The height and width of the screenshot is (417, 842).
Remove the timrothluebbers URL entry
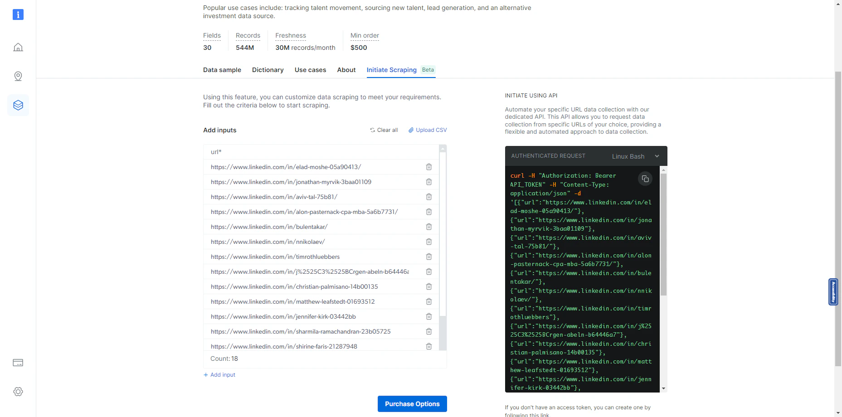pos(428,257)
